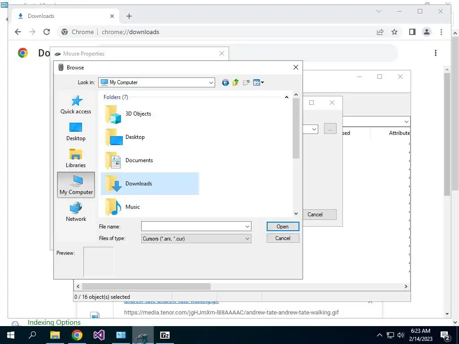Click the File name input field

coord(193,226)
